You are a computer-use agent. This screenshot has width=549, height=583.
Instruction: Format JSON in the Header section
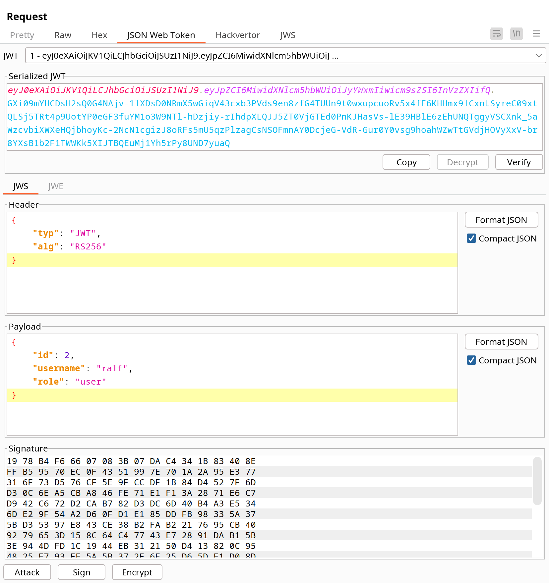pos(501,220)
